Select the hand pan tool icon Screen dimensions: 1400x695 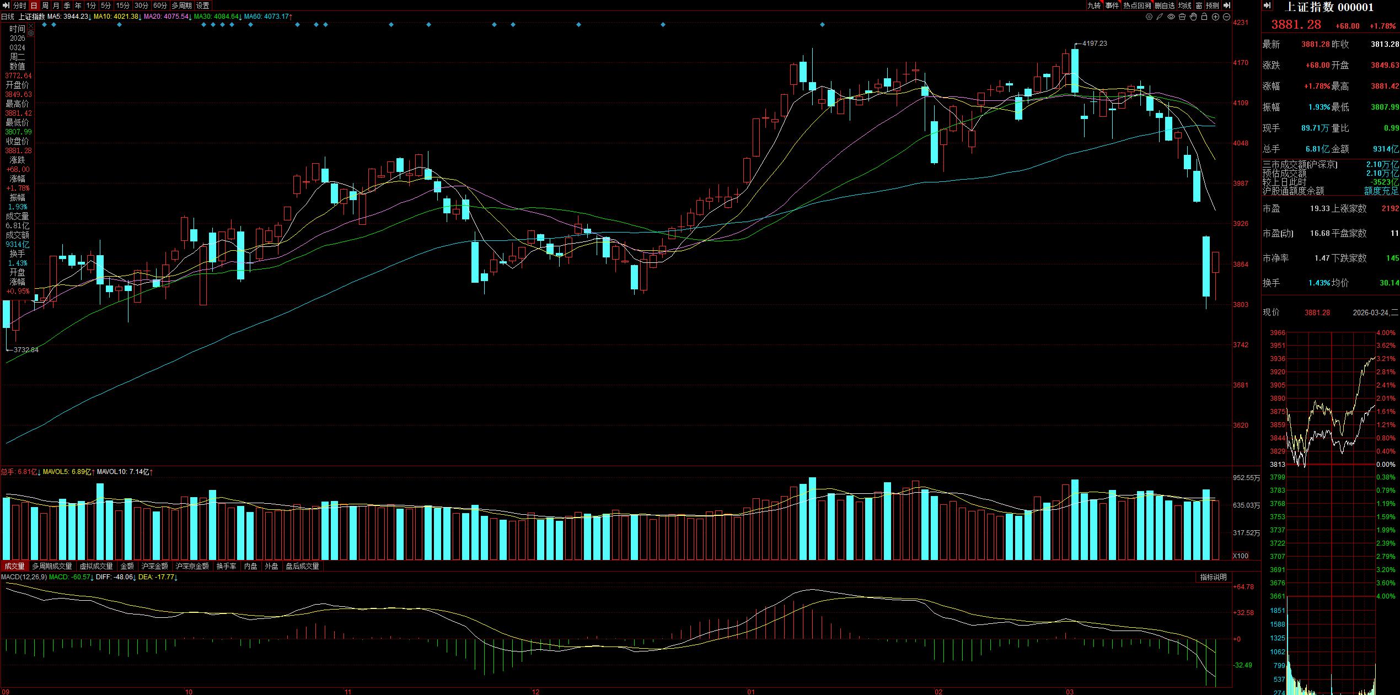[x=1193, y=17]
